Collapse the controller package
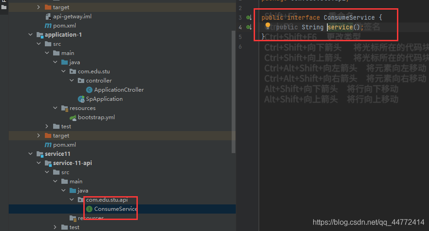The height and width of the screenshot is (231, 429). pos(71,81)
